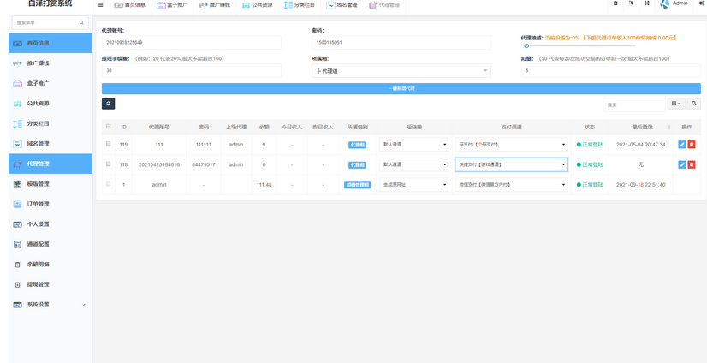Open 推广赚钱 in the sidebar menu
The height and width of the screenshot is (363, 707).
point(50,63)
